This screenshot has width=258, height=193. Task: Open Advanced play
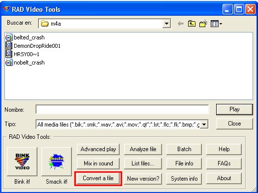[98, 149]
